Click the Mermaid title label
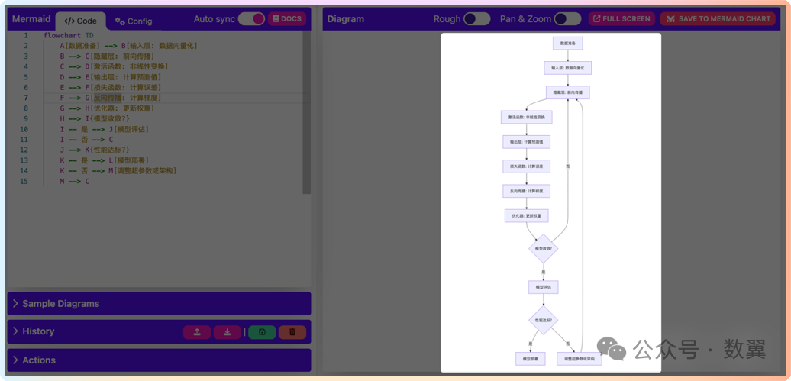Viewport: 791px width, 381px height. click(31, 19)
